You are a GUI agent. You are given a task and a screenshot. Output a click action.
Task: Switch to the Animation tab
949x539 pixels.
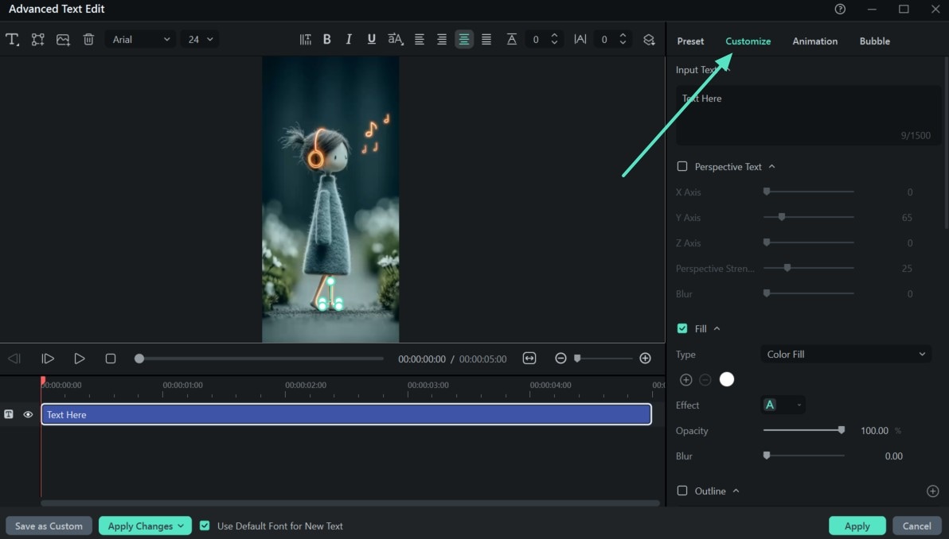815,41
